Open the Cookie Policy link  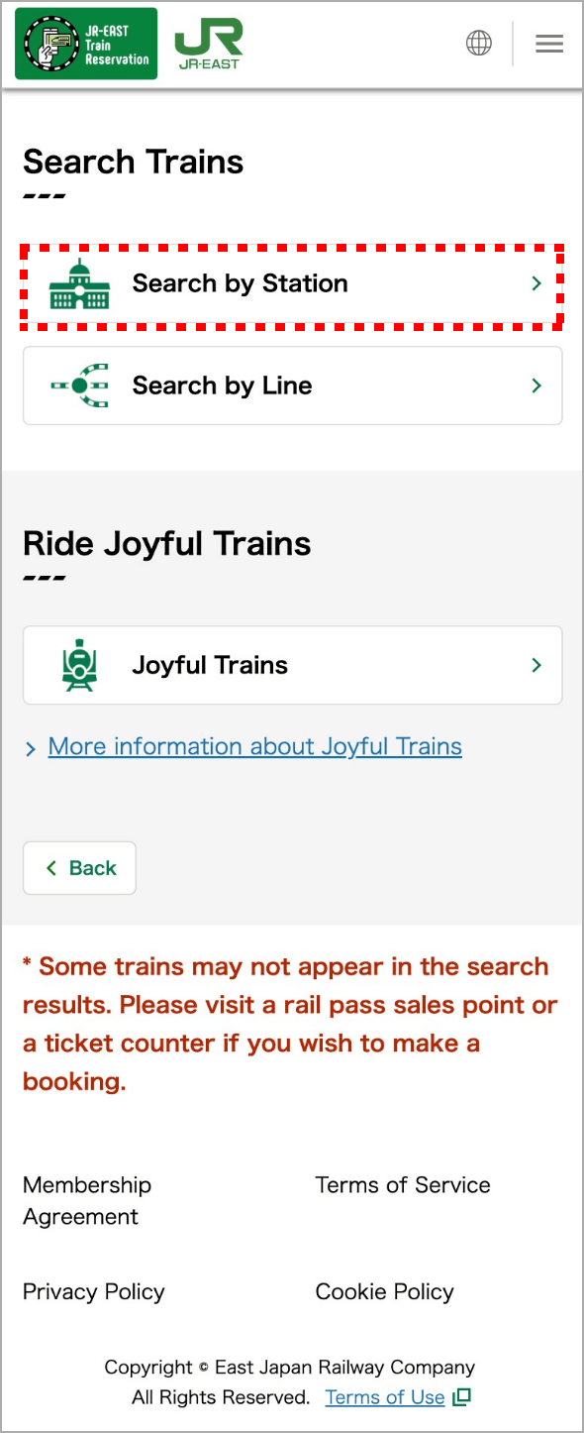pyautogui.click(x=384, y=1292)
